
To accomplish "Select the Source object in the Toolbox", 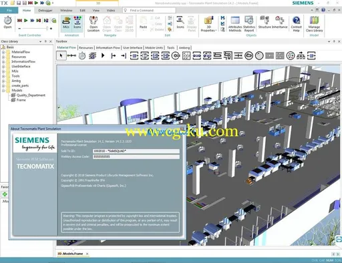I will point(114,55).
